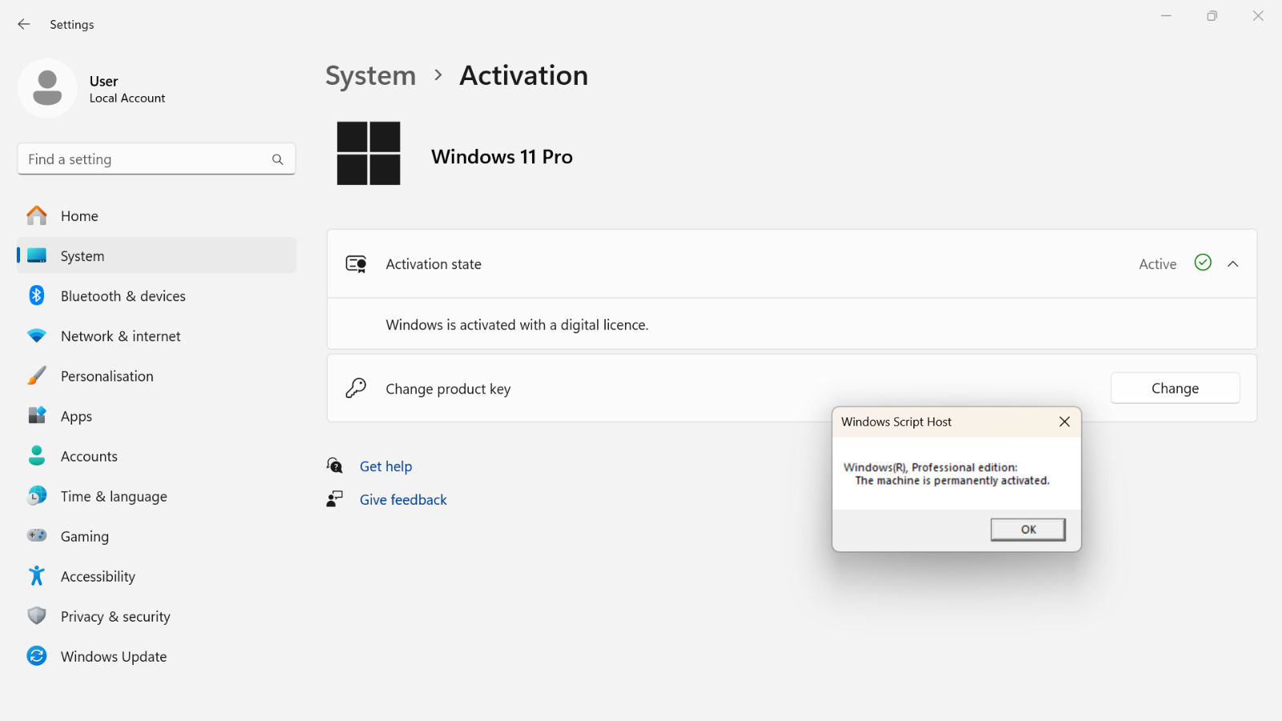This screenshot has width=1282, height=721.
Task: Collapse the Activation state section
Action: click(x=1233, y=264)
